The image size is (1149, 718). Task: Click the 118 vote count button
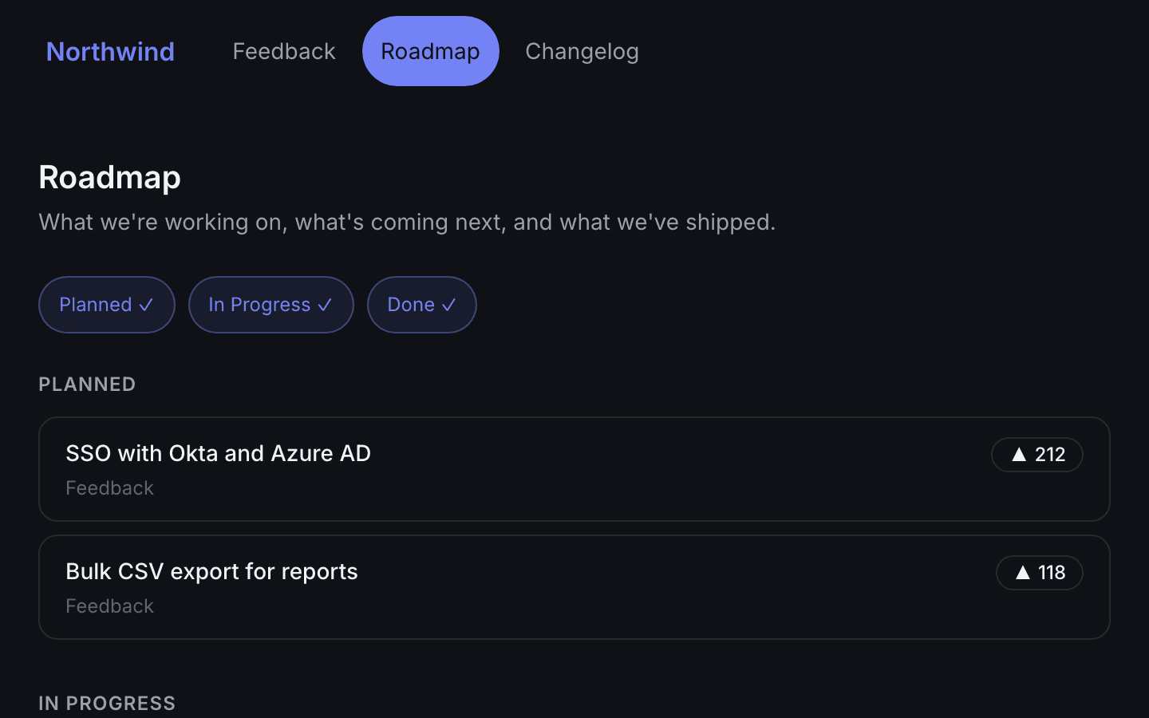pyautogui.click(x=1040, y=573)
